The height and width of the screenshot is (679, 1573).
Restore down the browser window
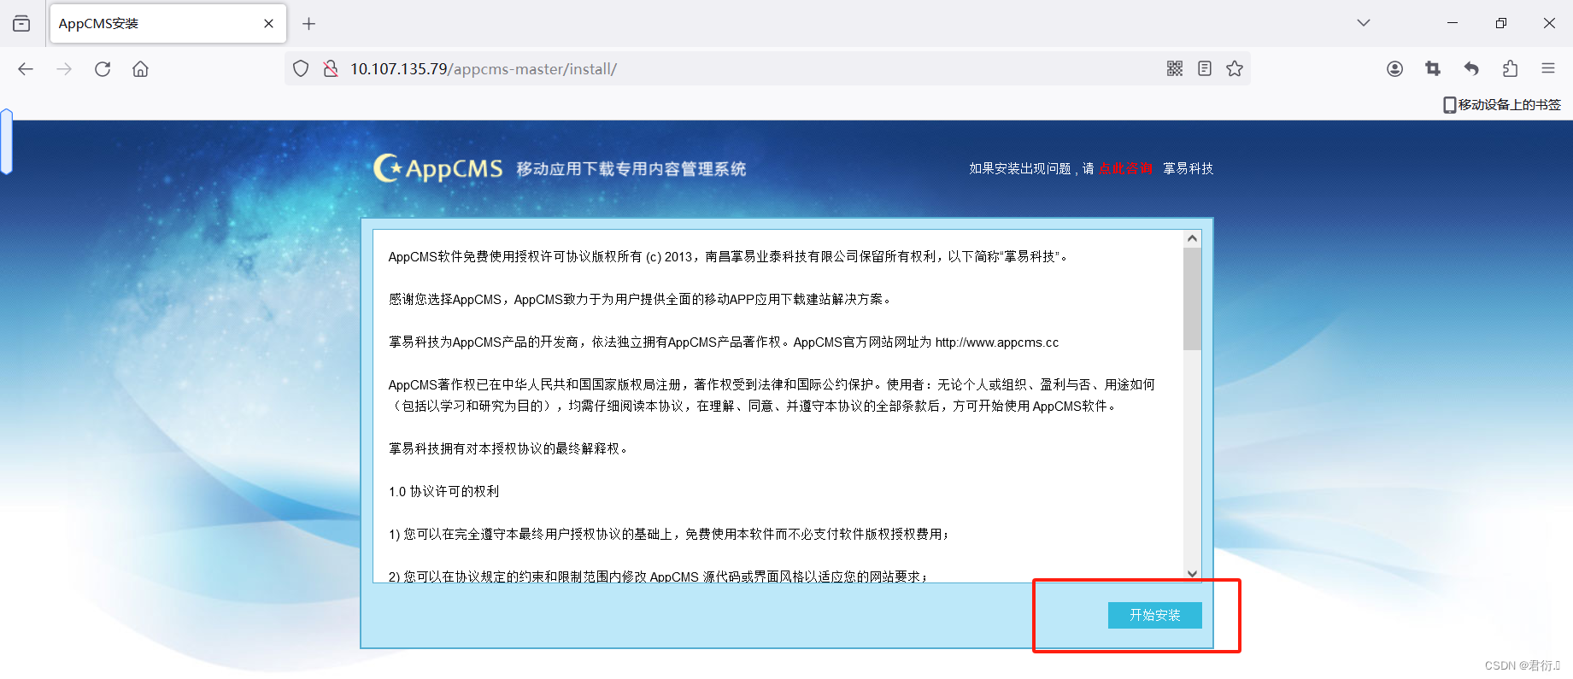(x=1501, y=23)
